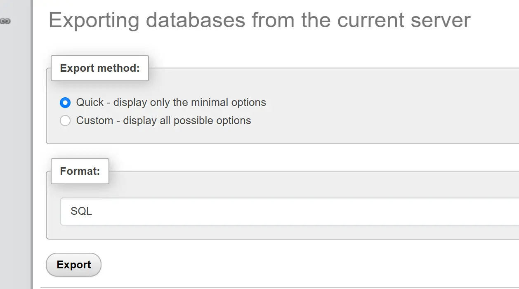Select the Quick export method radio button
The image size is (519, 289).
click(x=65, y=103)
